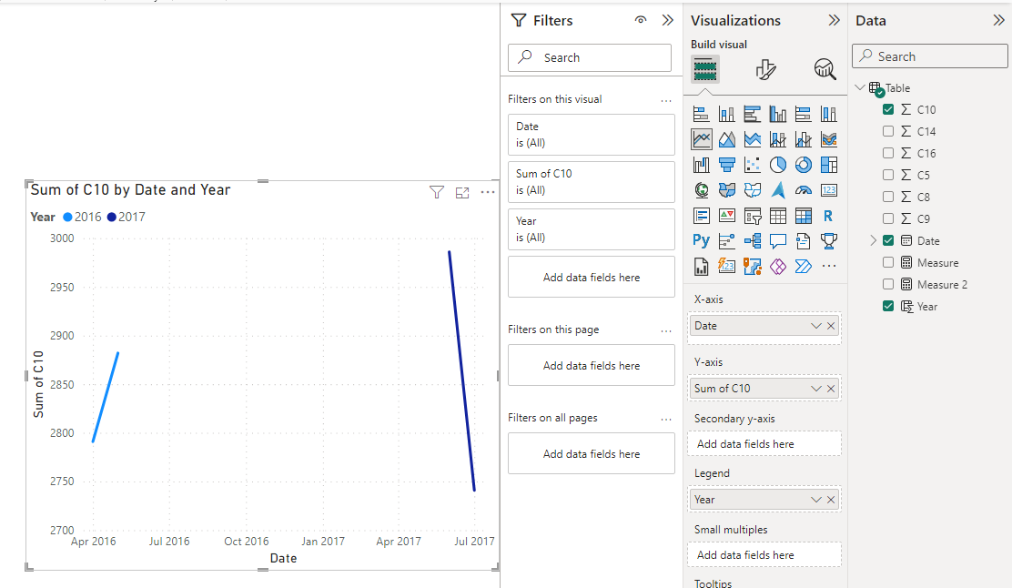The width and height of the screenshot is (1012, 588).
Task: Select the scatter chart visual
Action: point(752,166)
